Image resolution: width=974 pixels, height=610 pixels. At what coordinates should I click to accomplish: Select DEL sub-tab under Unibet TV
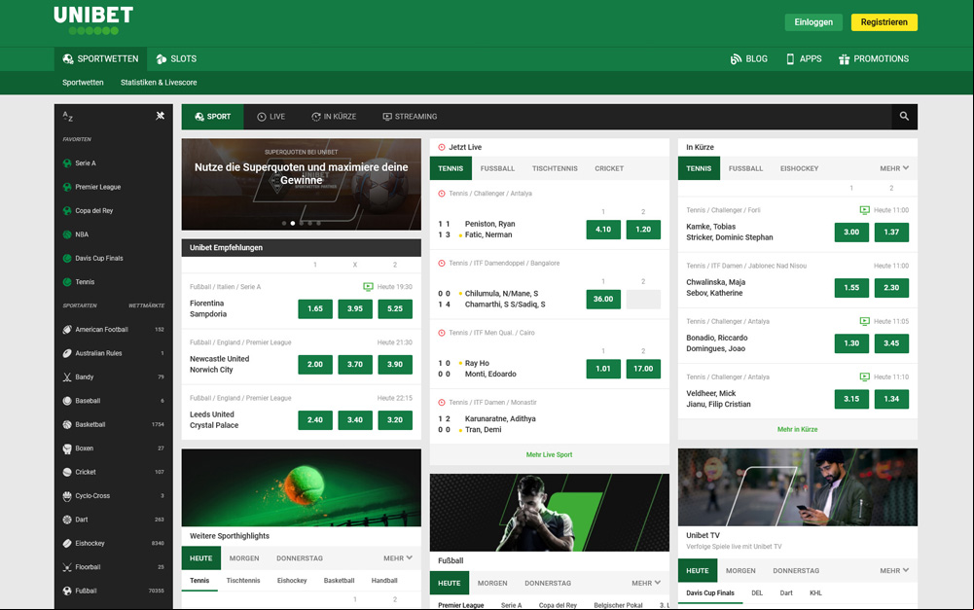(x=757, y=593)
